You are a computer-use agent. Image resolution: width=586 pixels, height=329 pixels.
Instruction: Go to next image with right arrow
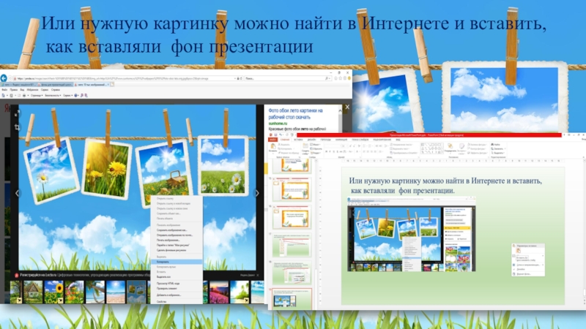pos(257,193)
